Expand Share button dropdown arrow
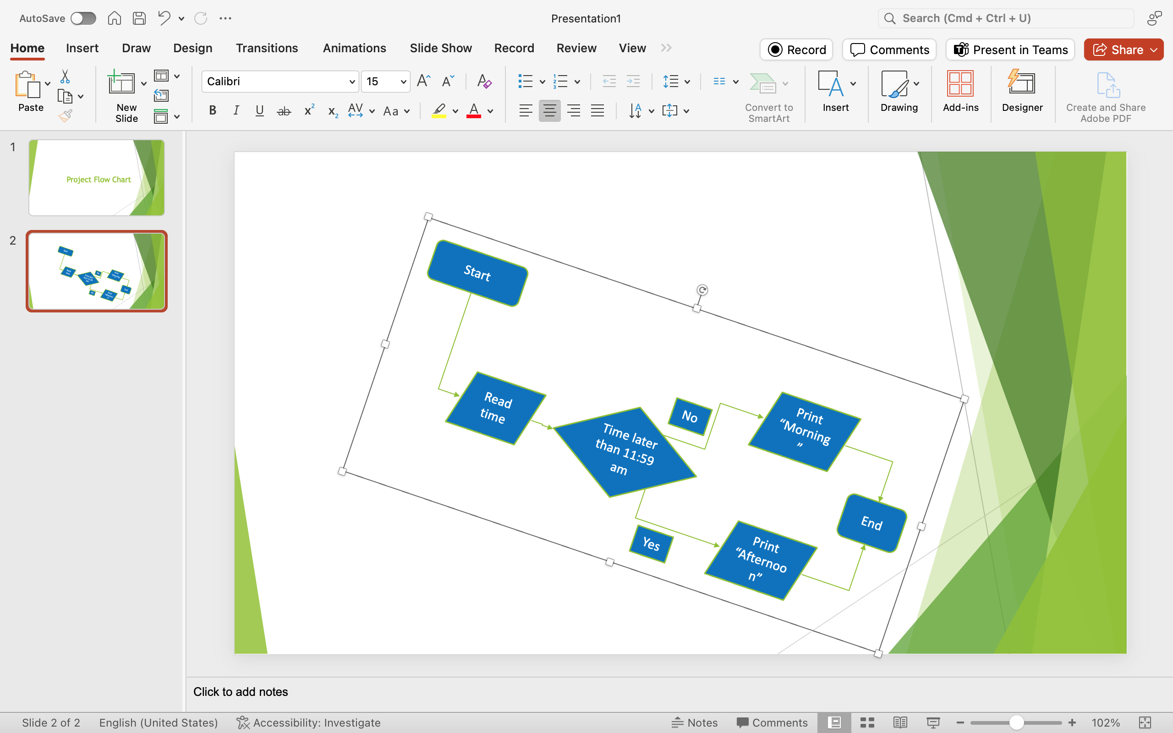This screenshot has width=1173, height=733. click(x=1154, y=50)
